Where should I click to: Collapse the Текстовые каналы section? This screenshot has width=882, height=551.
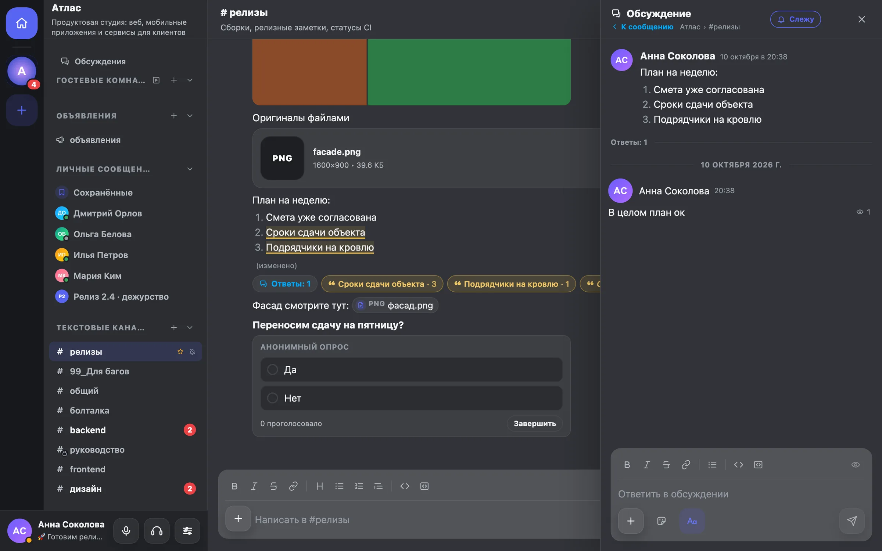(190, 327)
